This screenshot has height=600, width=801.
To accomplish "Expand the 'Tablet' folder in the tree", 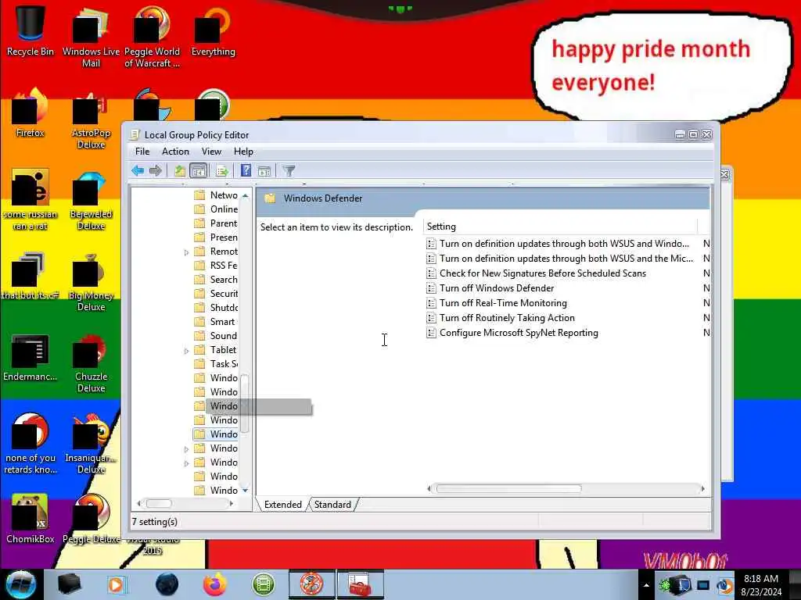I will point(186,351).
